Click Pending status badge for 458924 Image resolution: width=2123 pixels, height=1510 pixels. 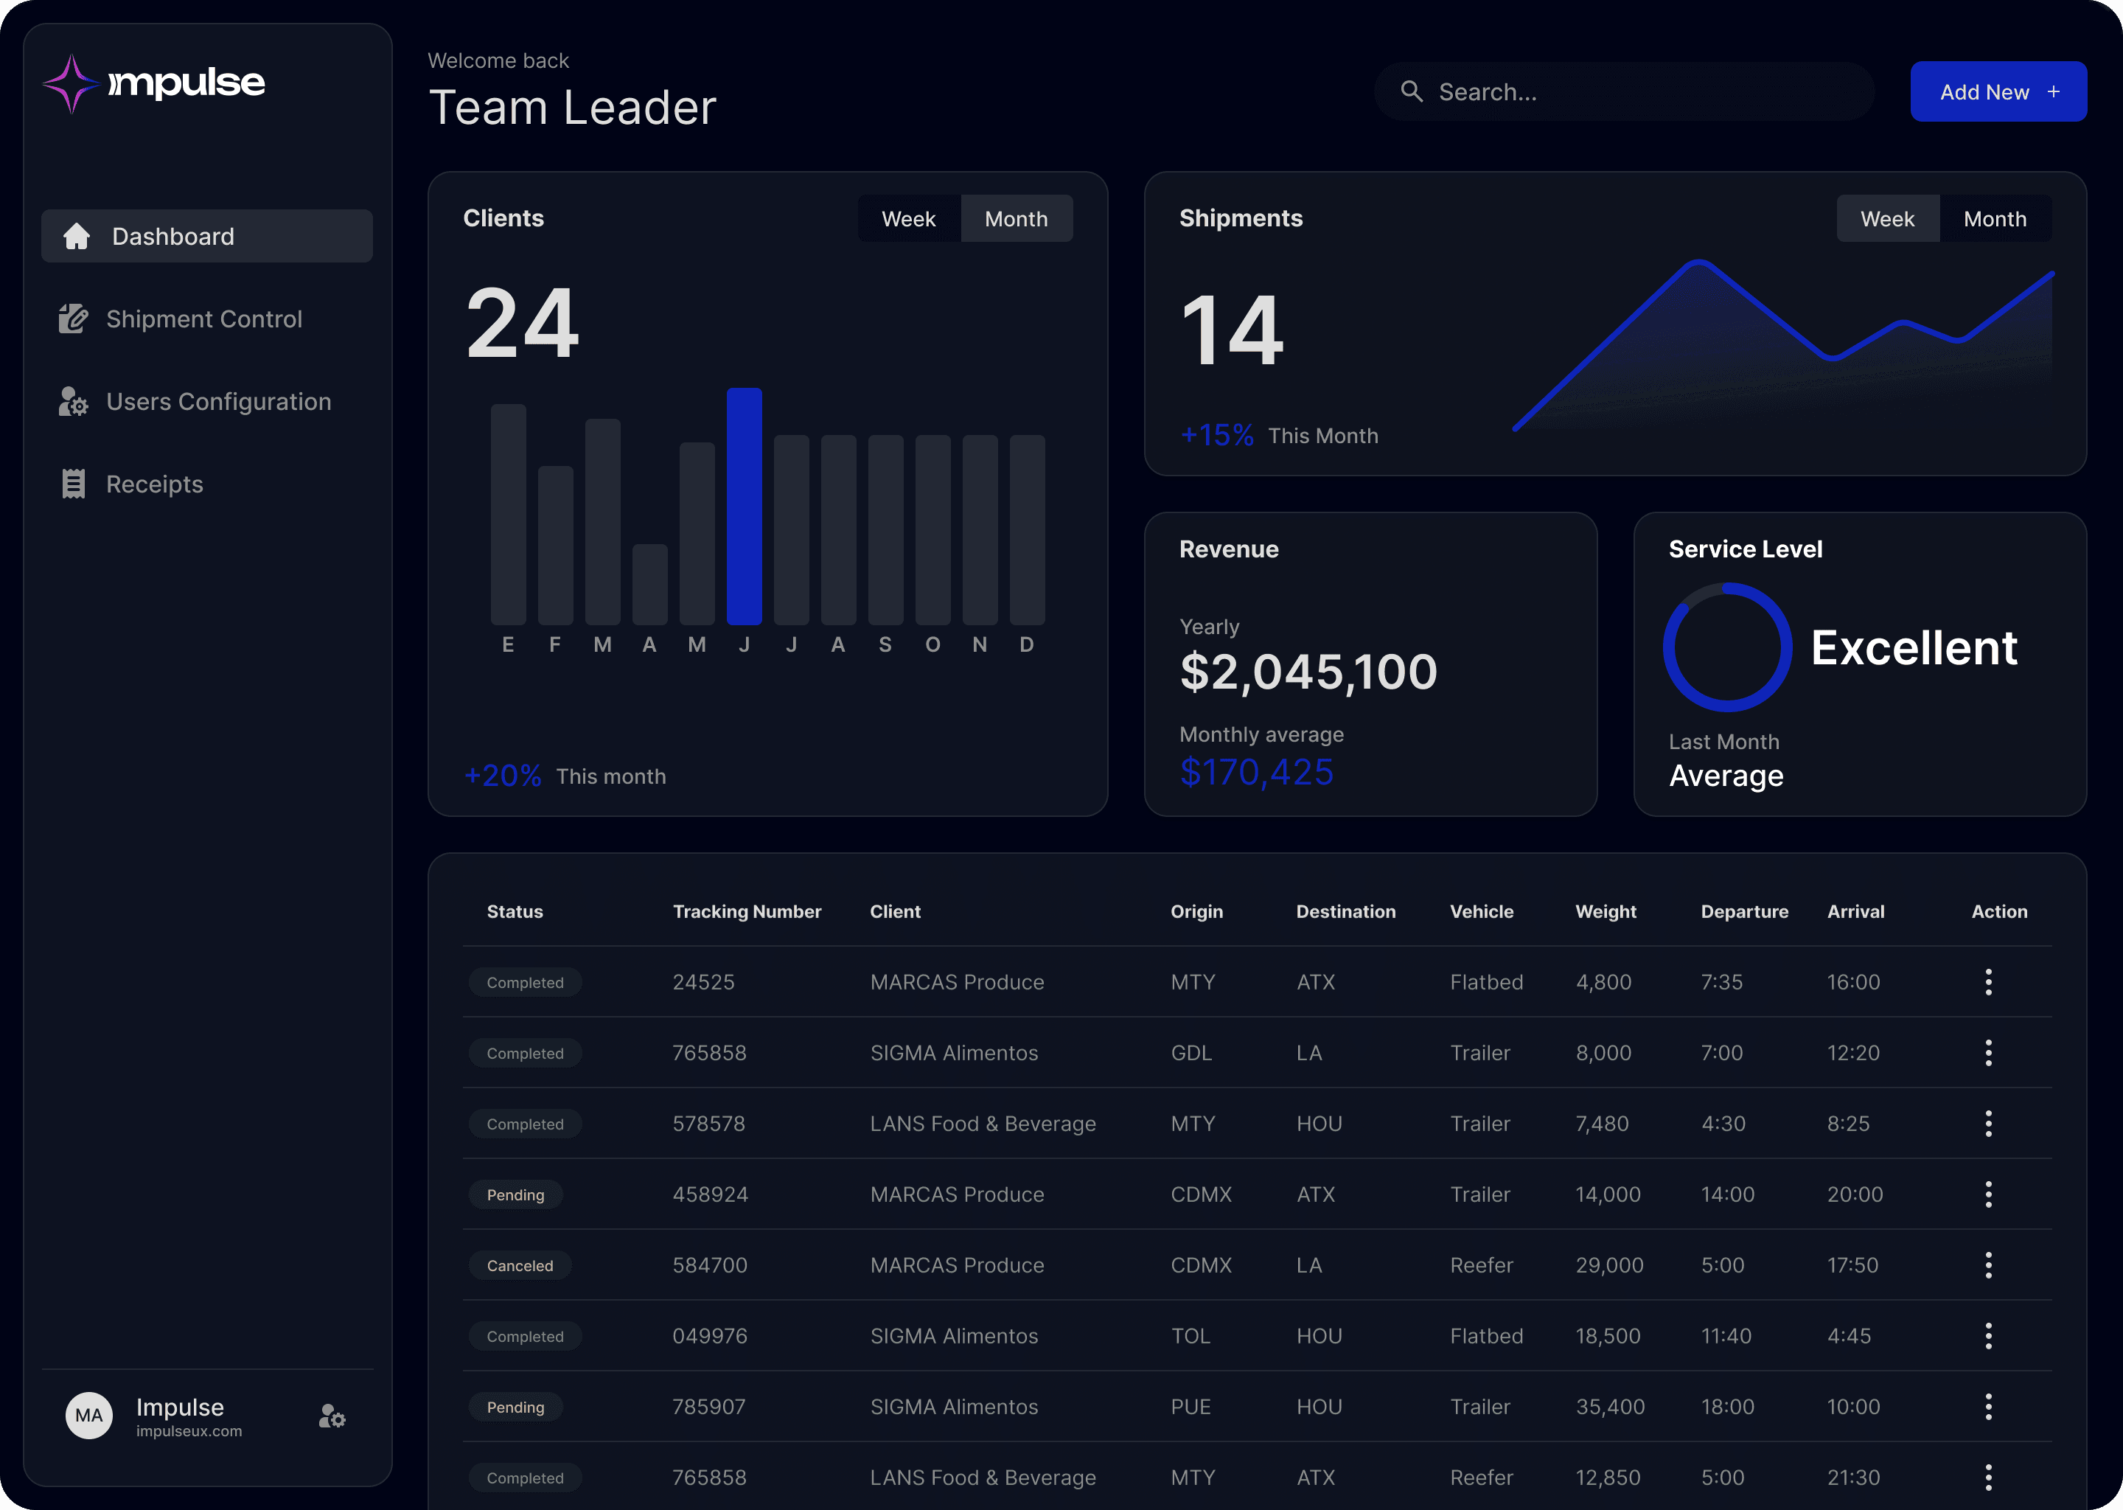(516, 1194)
